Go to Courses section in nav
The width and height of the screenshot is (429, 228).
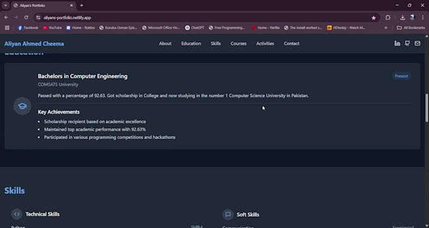pyautogui.click(x=238, y=44)
